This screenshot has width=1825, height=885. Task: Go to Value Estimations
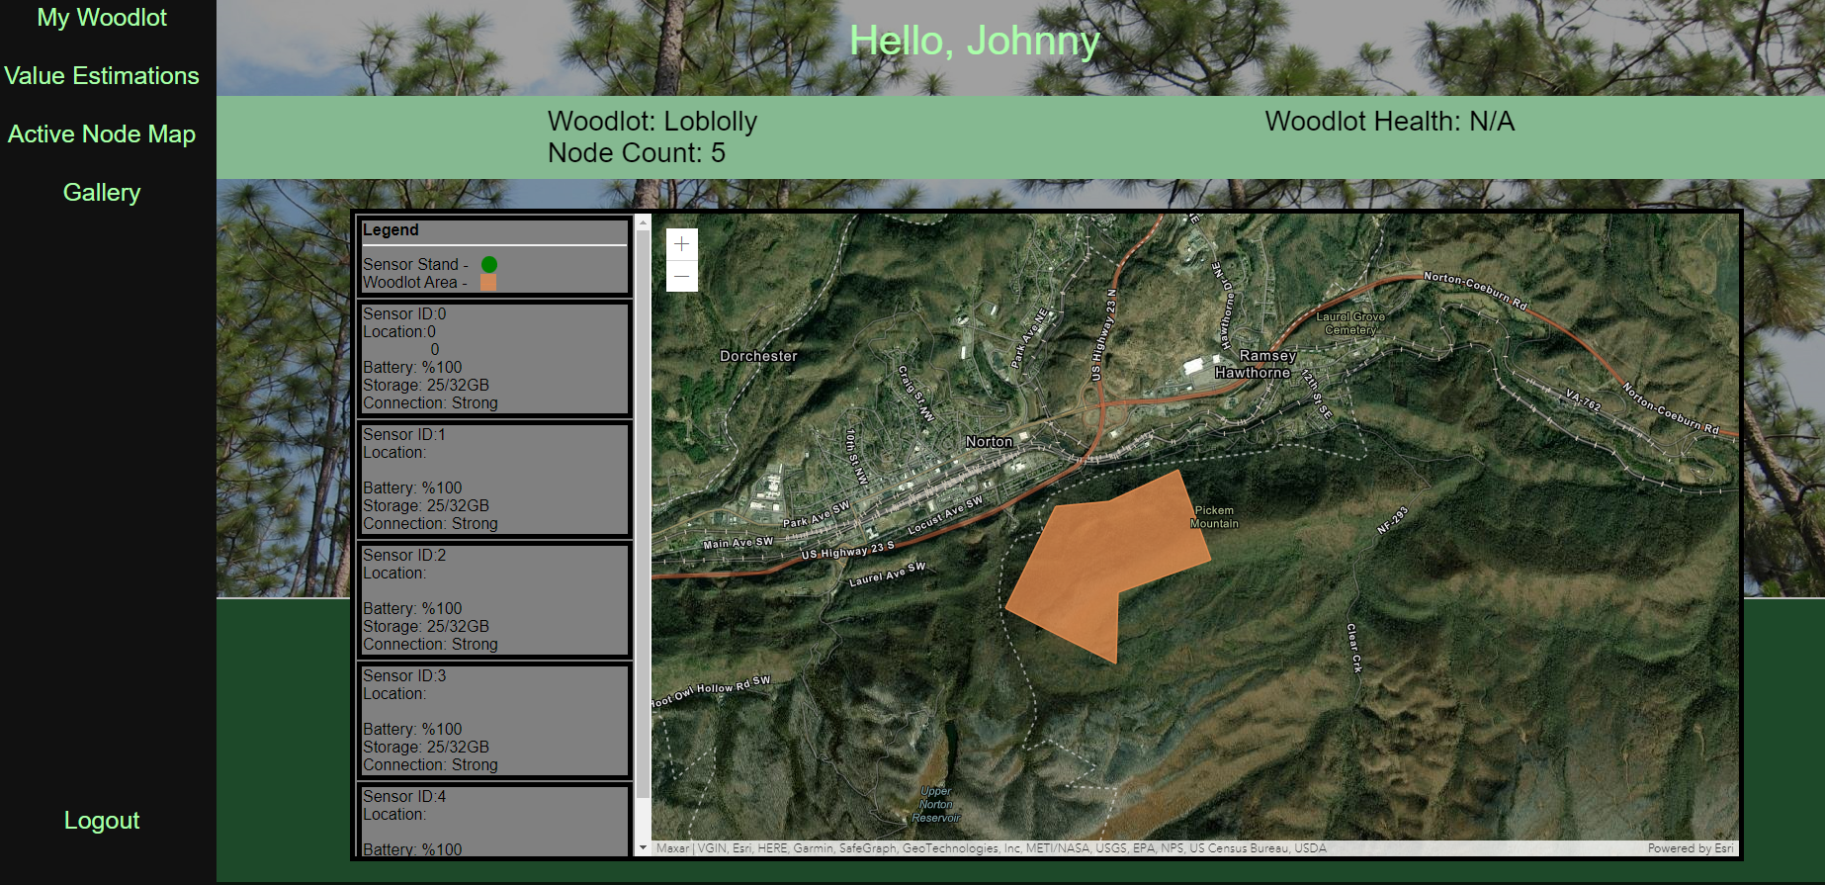click(102, 76)
